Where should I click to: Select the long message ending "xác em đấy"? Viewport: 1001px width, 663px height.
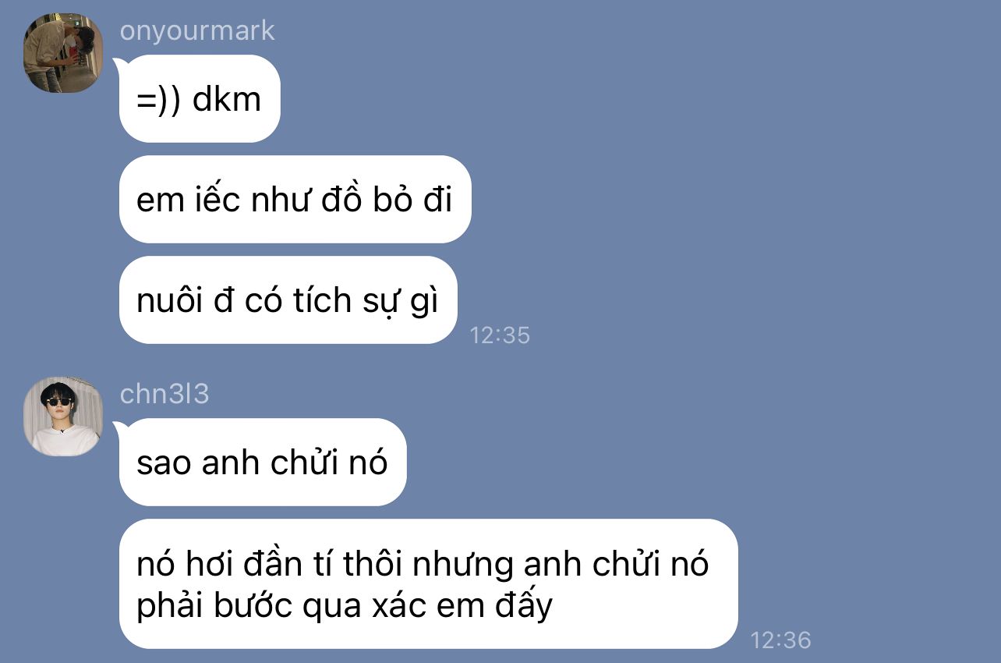click(428, 583)
